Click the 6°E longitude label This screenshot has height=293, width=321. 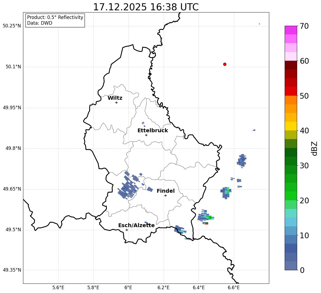click(x=128, y=288)
